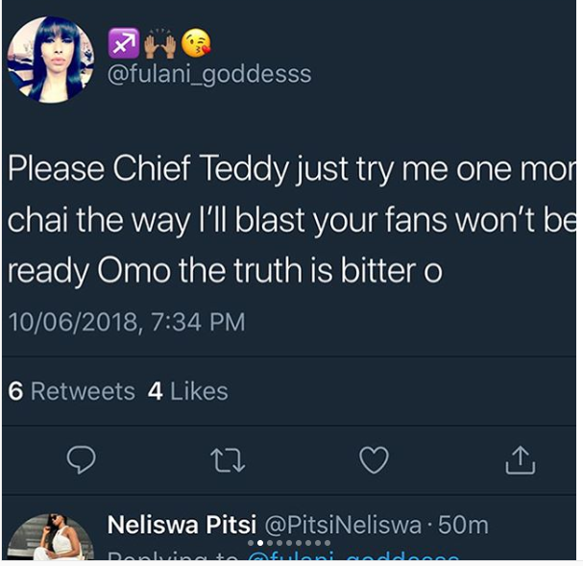Select the highlighted carousel page dot
Image resolution: width=583 pixels, height=566 pixels.
click(x=259, y=543)
